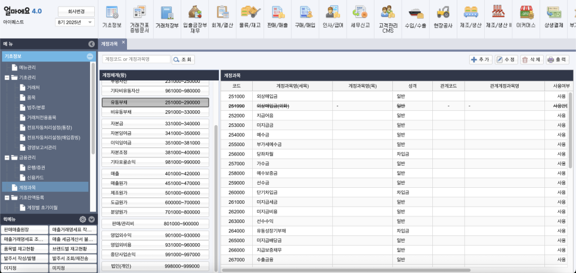The width and height of the screenshot is (576, 273).
Task: Open the 현장공사 module icon
Action: [443, 17]
